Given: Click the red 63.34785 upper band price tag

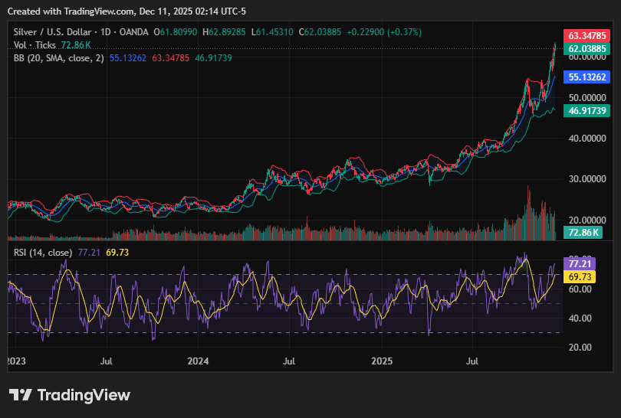Looking at the screenshot, I should click(586, 35).
